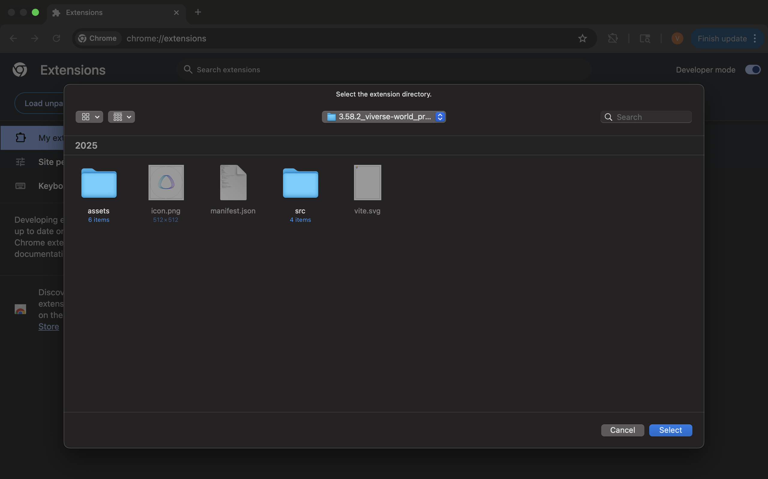Toggle Developer mode switch

coord(752,70)
